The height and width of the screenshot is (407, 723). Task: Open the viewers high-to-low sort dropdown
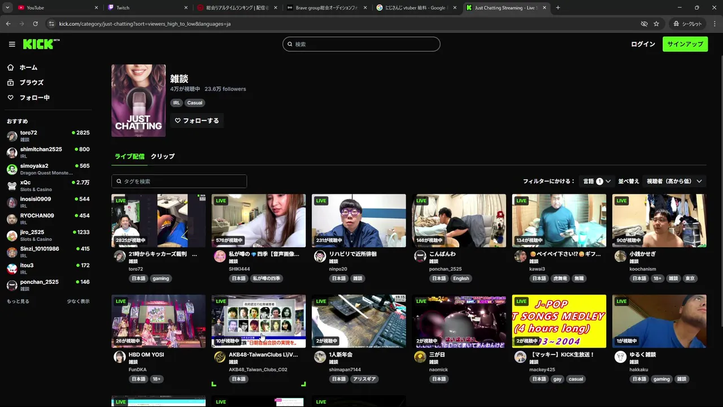[674, 181]
